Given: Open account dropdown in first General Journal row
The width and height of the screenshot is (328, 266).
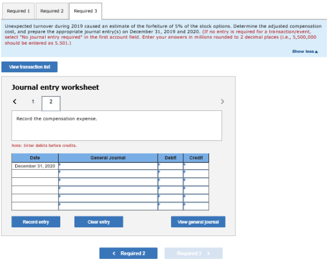Looking at the screenshot, I should [108, 166].
